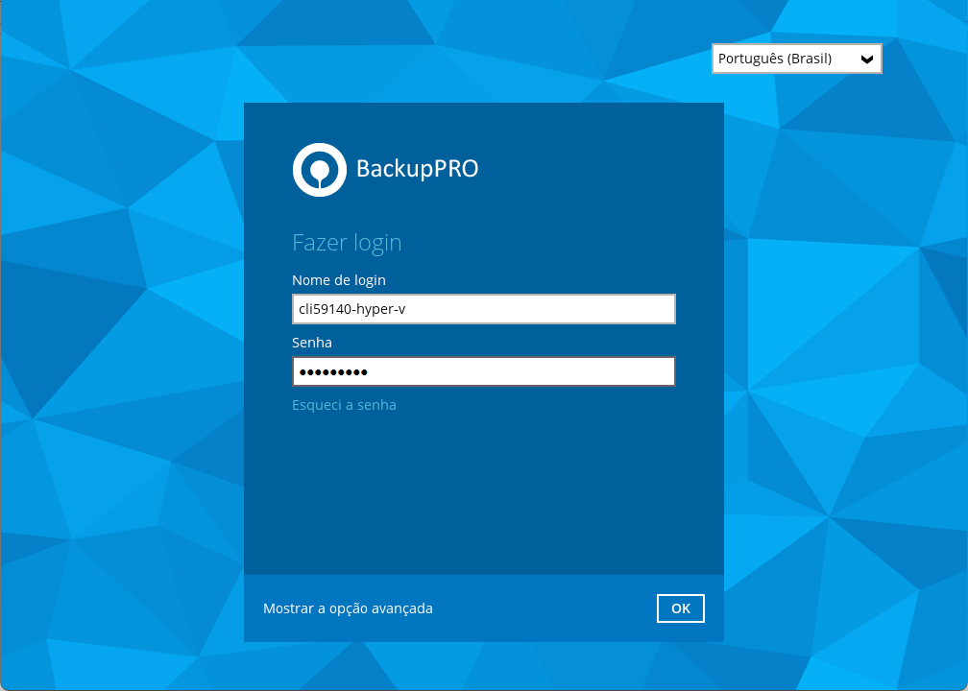Click empty right end of password field
968x691 pixels.
(615, 371)
